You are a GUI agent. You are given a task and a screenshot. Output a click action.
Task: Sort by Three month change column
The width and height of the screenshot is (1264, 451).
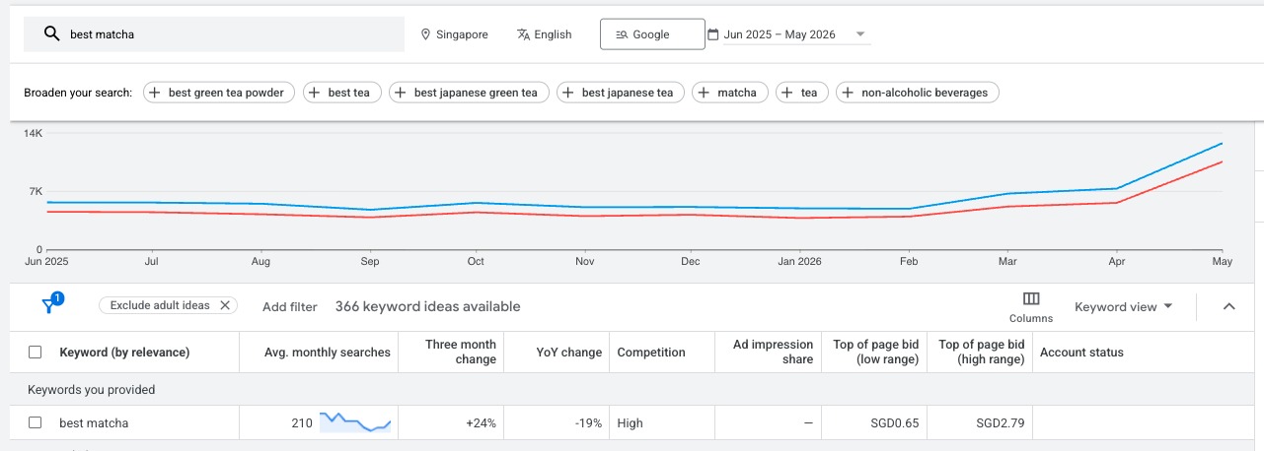461,352
